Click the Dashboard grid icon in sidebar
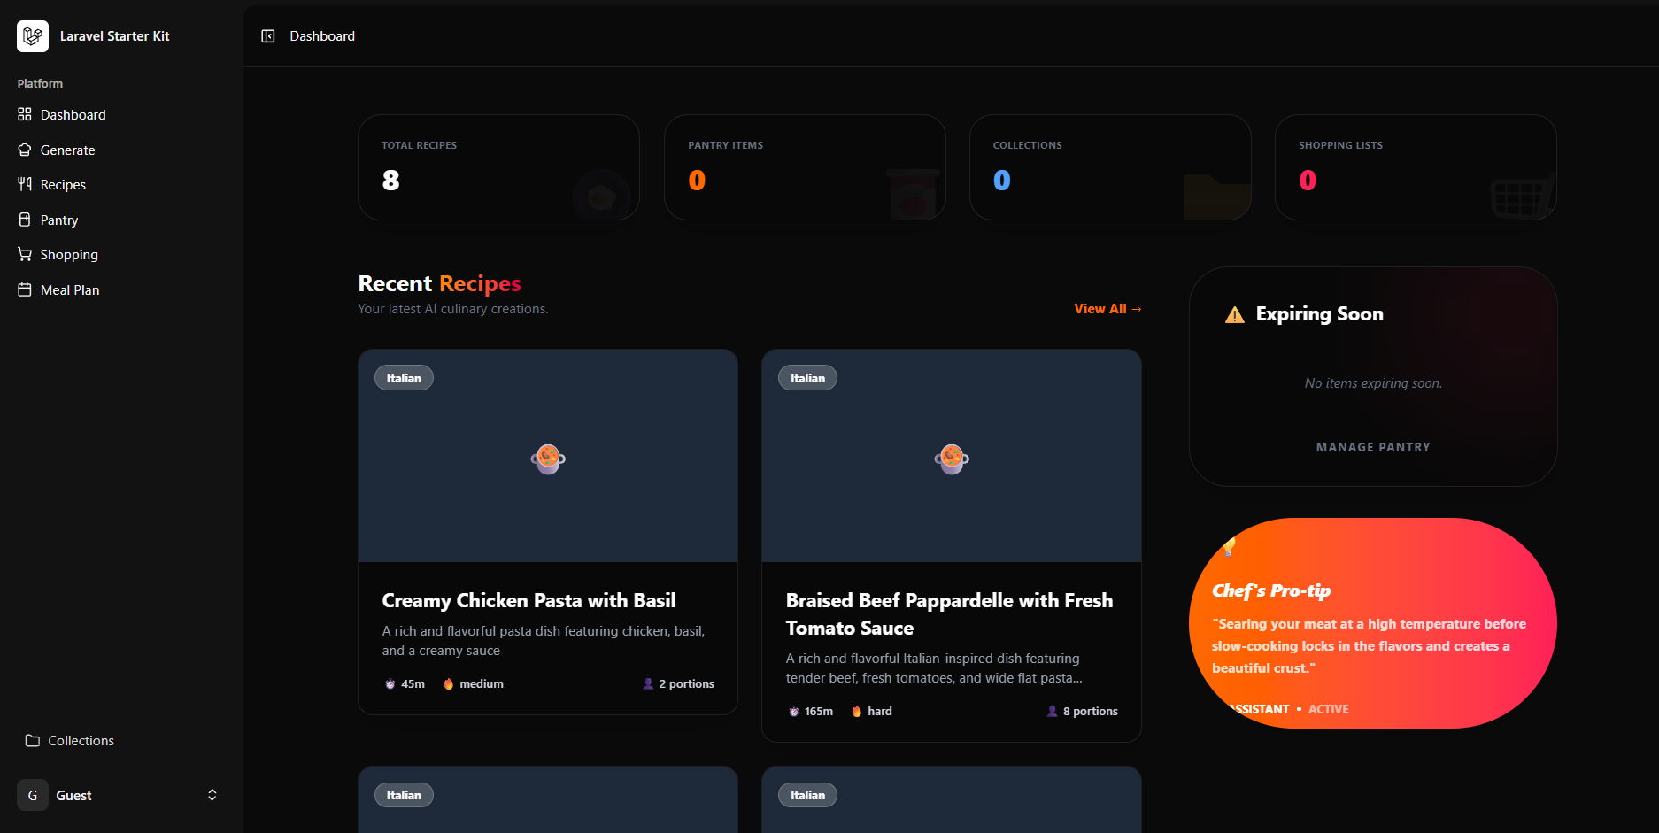The width and height of the screenshot is (1659, 833). (25, 115)
